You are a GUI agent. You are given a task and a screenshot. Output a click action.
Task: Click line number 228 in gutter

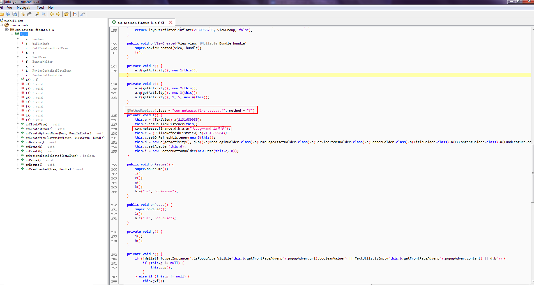(114, 129)
